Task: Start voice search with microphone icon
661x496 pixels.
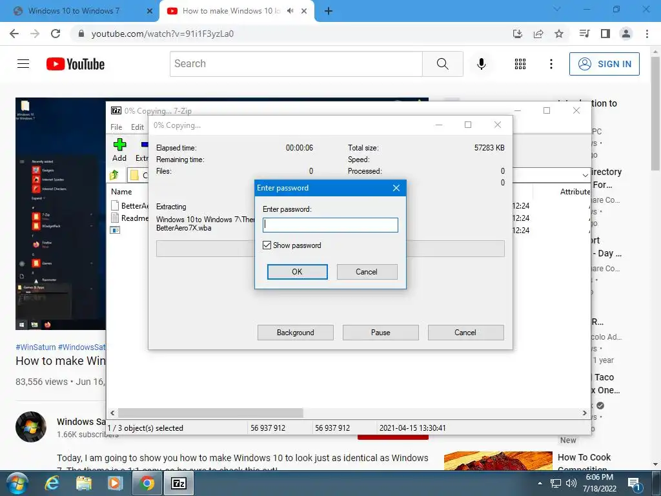Action: click(481, 64)
